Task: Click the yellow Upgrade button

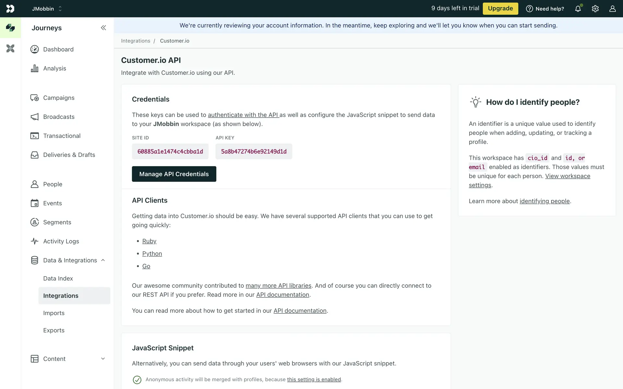Action: point(500,9)
